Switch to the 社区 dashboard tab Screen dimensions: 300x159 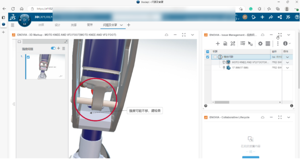point(41,25)
